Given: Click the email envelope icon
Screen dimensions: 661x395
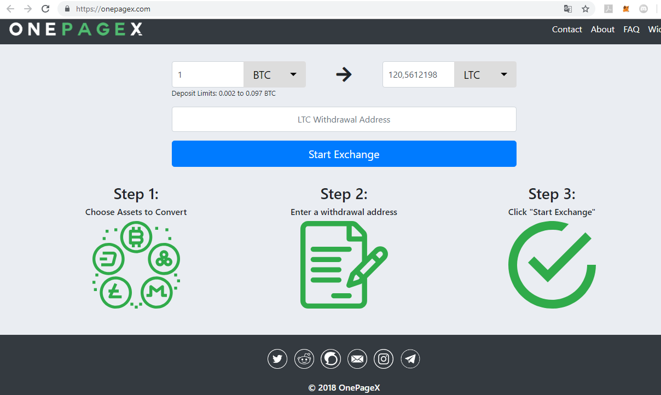Looking at the screenshot, I should pos(357,359).
